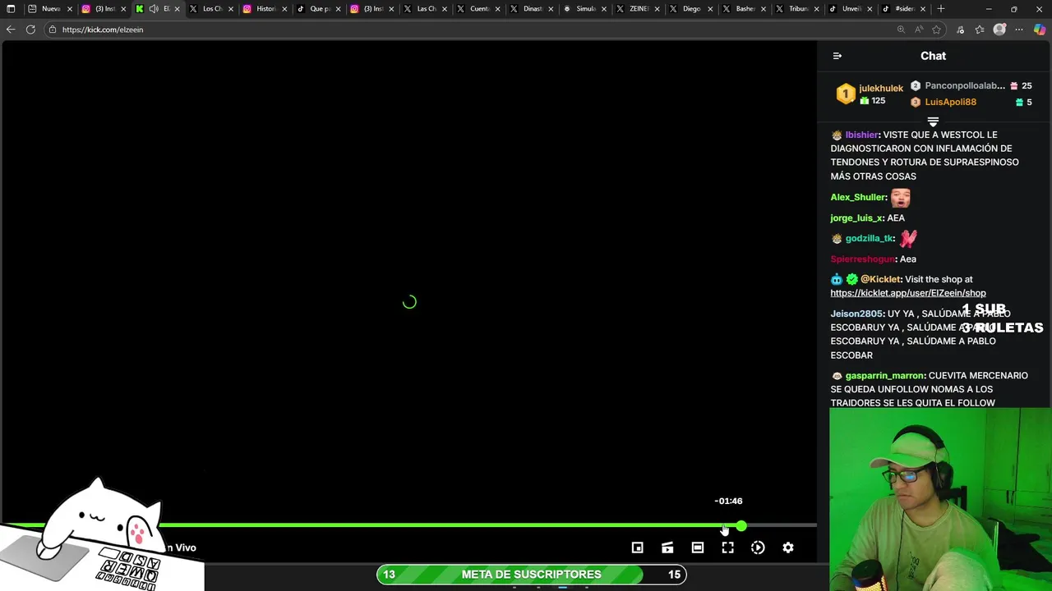This screenshot has width=1052, height=591.
Task: Go back with the browser back arrow
Action: (x=10, y=30)
